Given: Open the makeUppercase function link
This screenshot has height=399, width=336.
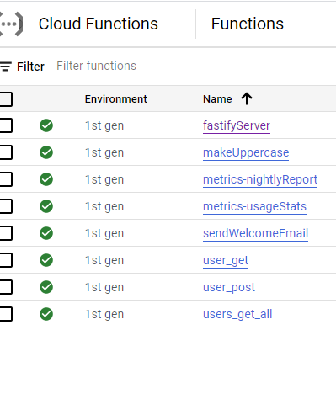Looking at the screenshot, I should point(246,152).
